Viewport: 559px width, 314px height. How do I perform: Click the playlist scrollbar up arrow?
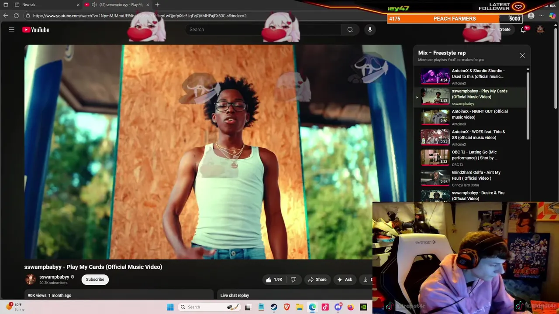[528, 69]
